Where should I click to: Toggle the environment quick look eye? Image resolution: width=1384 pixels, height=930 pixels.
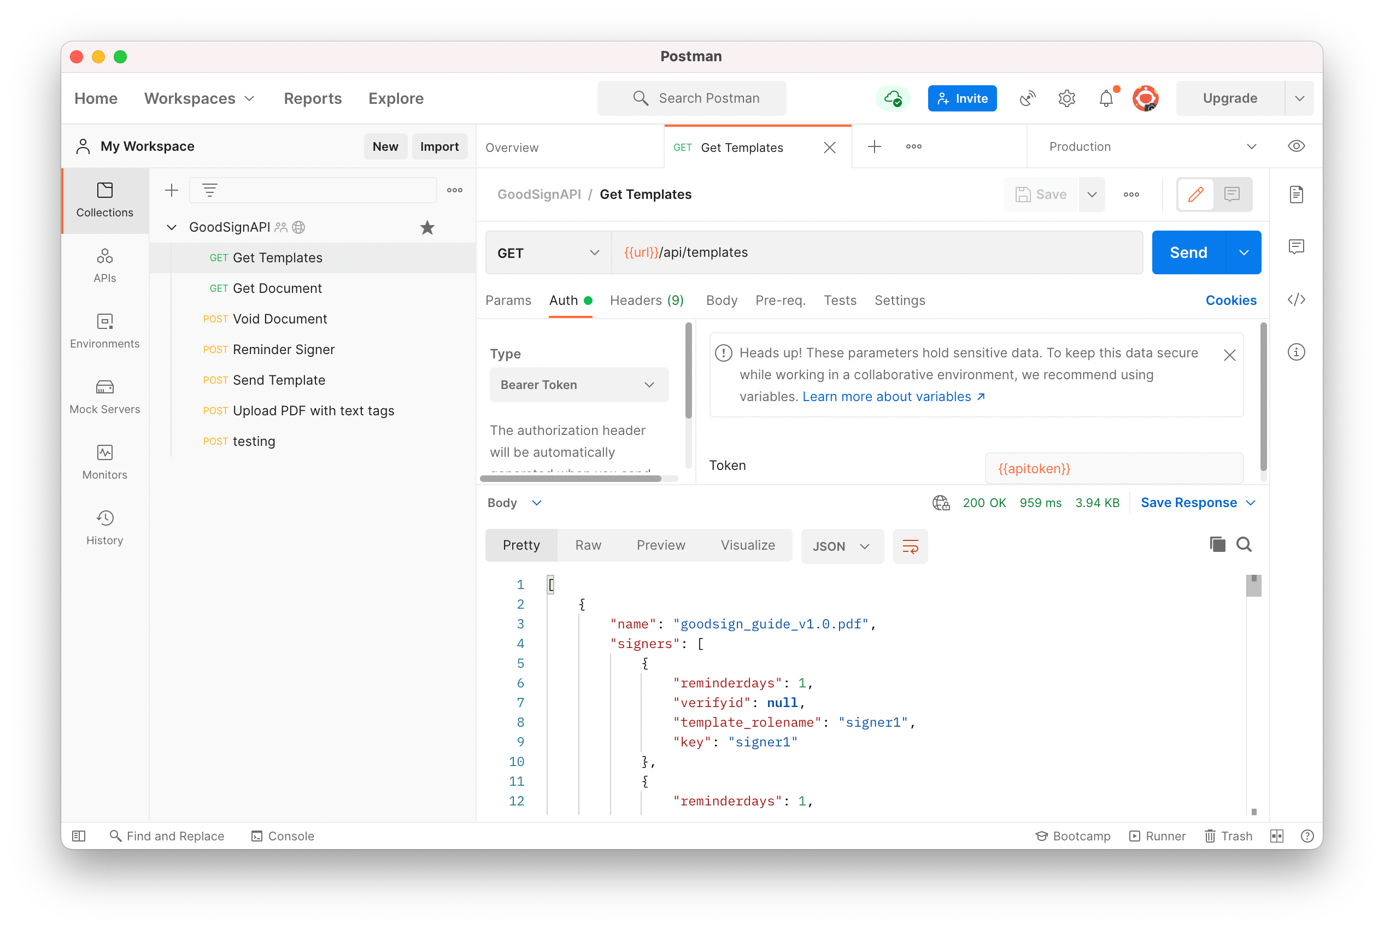pos(1296,146)
